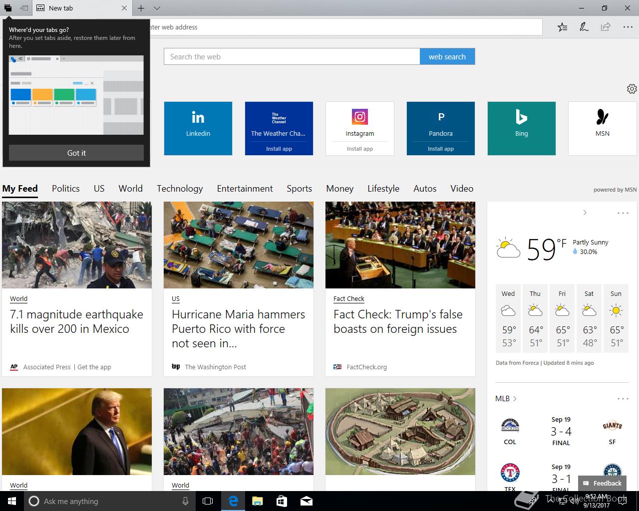Open the Technology tab
The height and width of the screenshot is (511, 639).
[180, 189]
